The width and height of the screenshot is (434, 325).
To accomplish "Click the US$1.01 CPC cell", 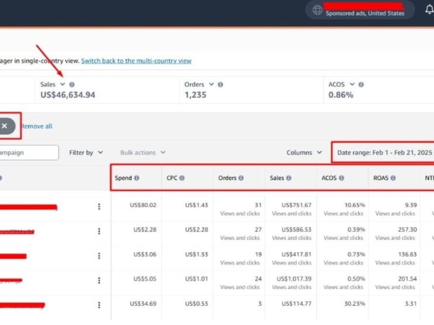I will coord(197,279).
